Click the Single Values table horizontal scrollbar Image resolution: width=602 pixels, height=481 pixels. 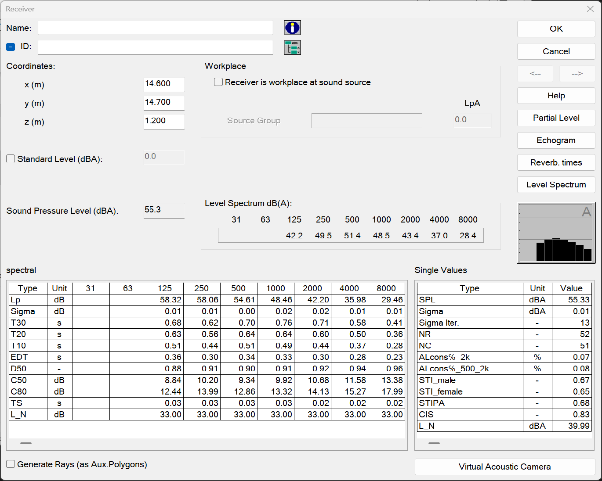click(434, 443)
